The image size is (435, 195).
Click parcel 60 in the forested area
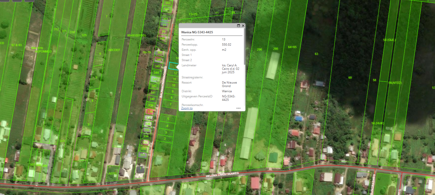[350, 78]
